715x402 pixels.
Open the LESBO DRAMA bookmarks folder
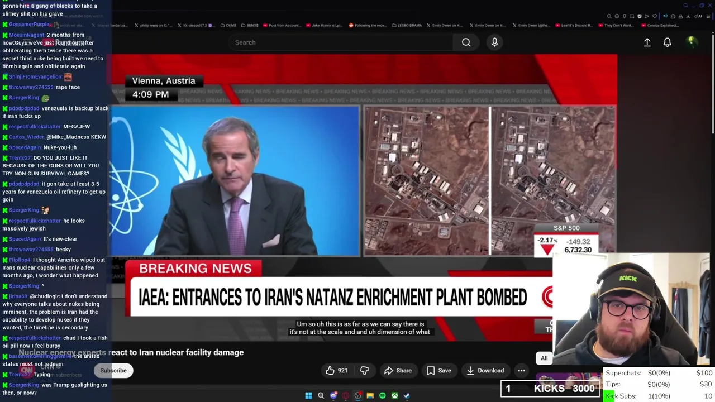tap(407, 25)
